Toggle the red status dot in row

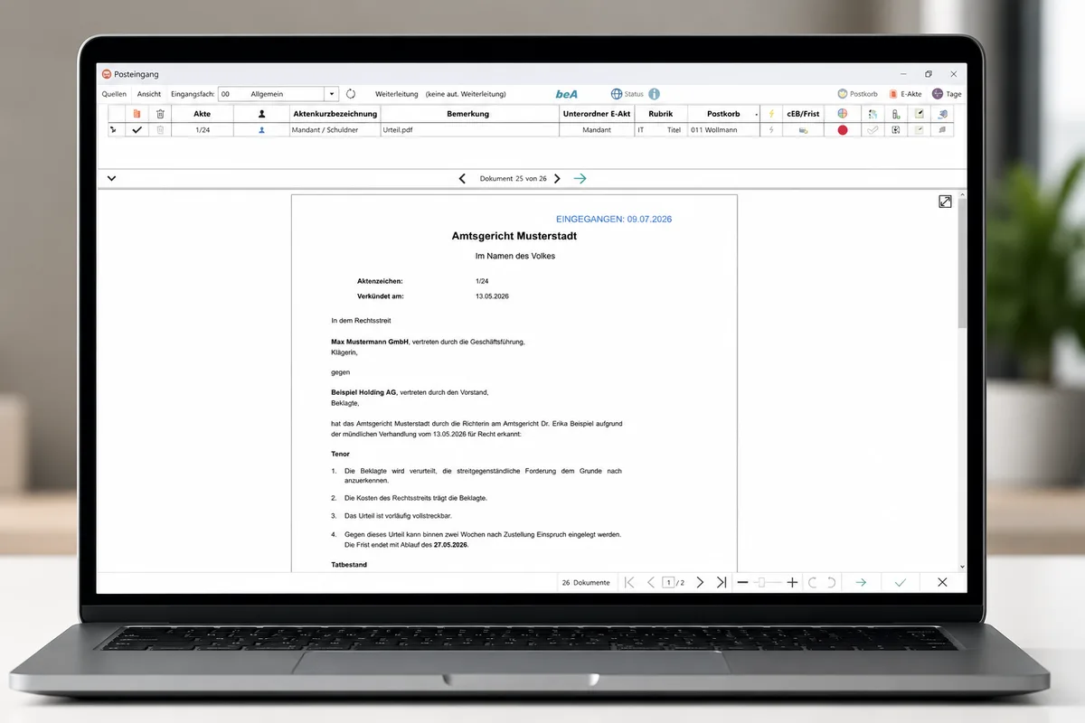point(843,130)
